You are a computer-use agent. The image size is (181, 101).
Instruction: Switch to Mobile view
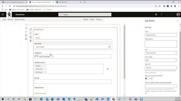coord(86,19)
